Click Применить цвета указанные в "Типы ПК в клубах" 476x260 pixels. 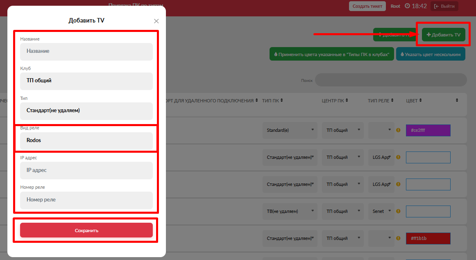point(331,54)
